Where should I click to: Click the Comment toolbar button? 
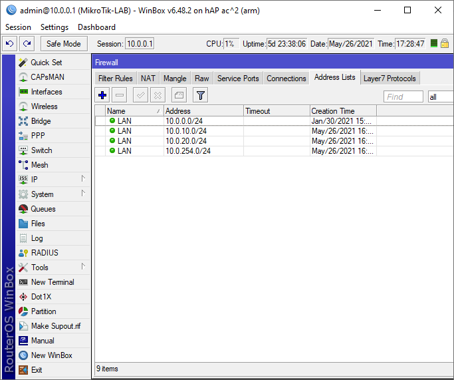pyautogui.click(x=179, y=95)
